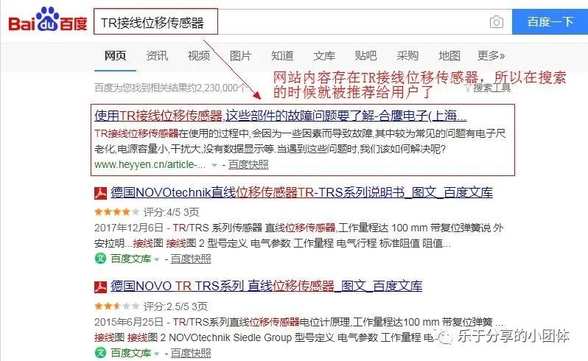588x361 pixels.
Task: Expand arrow beside 百度文库 under 2017 result
Action: [157, 259]
